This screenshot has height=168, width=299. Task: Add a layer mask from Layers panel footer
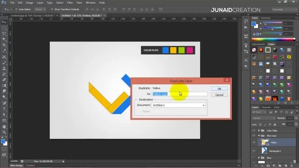268,166
